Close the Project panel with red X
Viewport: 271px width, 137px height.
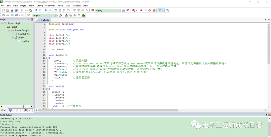coord(32,19)
